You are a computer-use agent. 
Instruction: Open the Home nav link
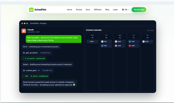point(70,10)
